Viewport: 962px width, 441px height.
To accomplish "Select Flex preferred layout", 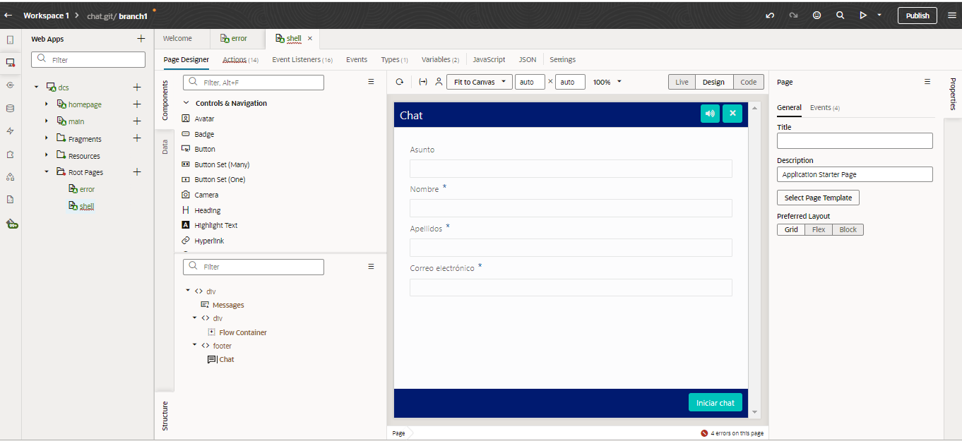I will [819, 229].
